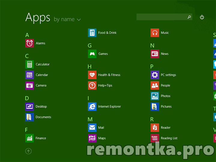
Task: Select the letter F group header
Action: (26, 130)
